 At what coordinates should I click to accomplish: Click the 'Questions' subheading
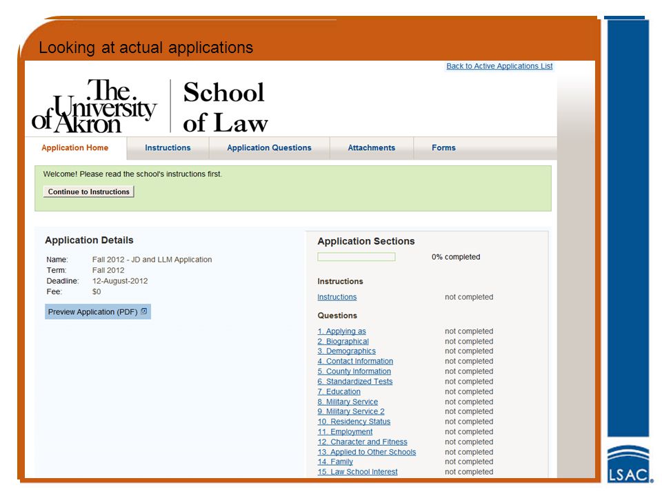click(x=337, y=316)
